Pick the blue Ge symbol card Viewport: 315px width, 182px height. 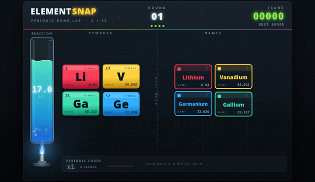(121, 104)
